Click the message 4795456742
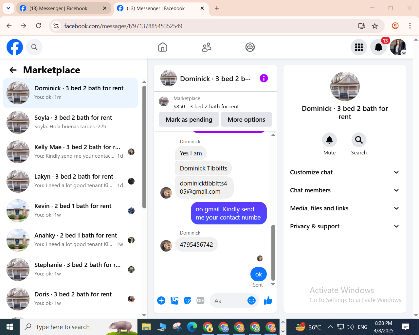 (x=196, y=244)
